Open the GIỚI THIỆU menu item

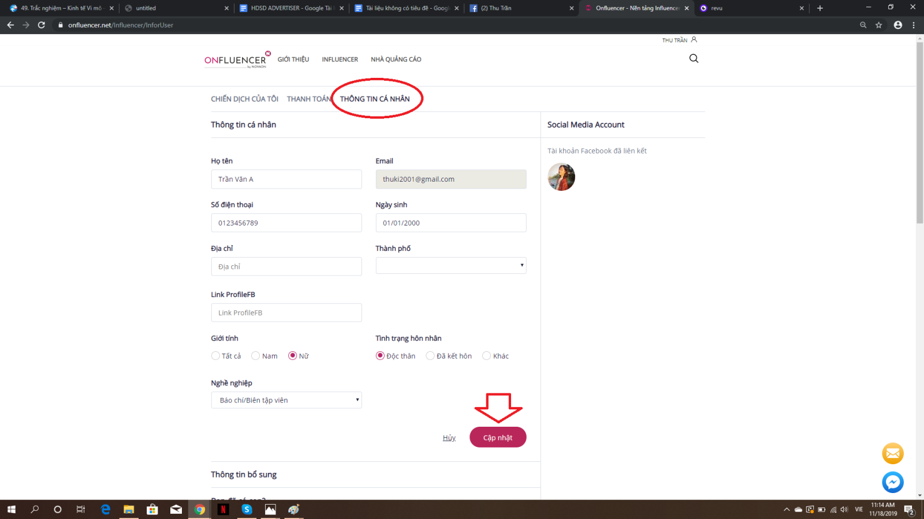point(293,59)
